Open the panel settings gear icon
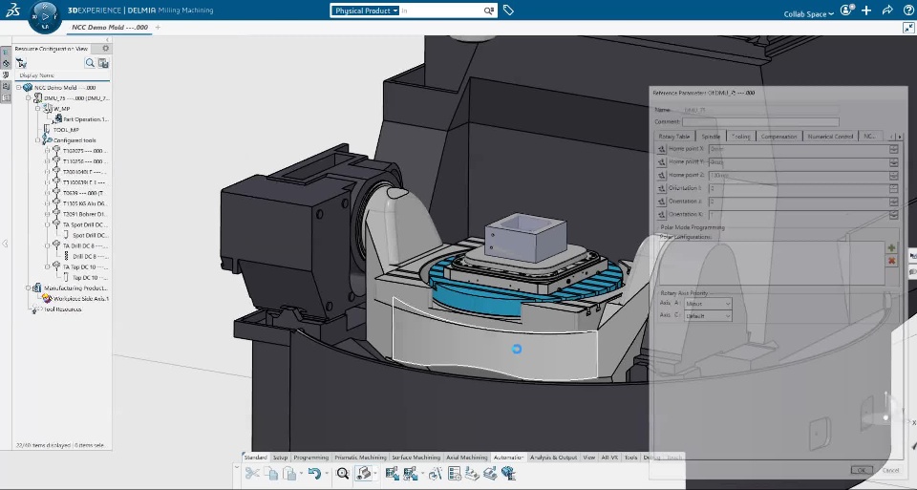Image resolution: width=917 pixels, height=490 pixels. [106, 49]
